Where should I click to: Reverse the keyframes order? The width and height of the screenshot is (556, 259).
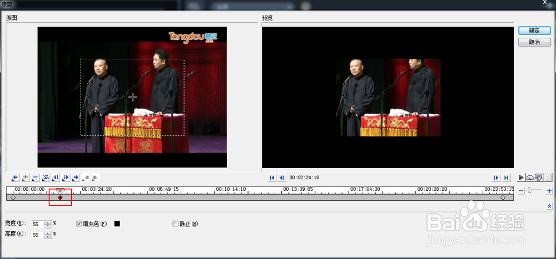pyautogui.click(x=46, y=177)
